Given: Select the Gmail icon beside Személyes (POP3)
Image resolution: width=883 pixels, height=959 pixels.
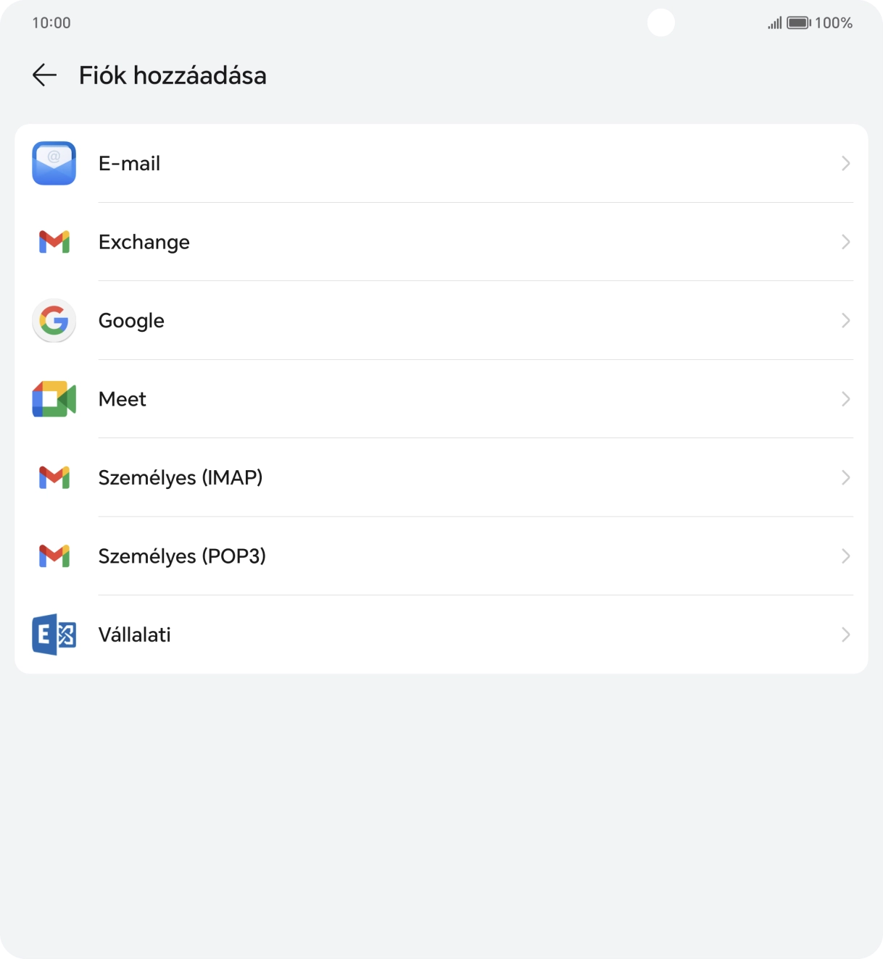Looking at the screenshot, I should pyautogui.click(x=54, y=556).
